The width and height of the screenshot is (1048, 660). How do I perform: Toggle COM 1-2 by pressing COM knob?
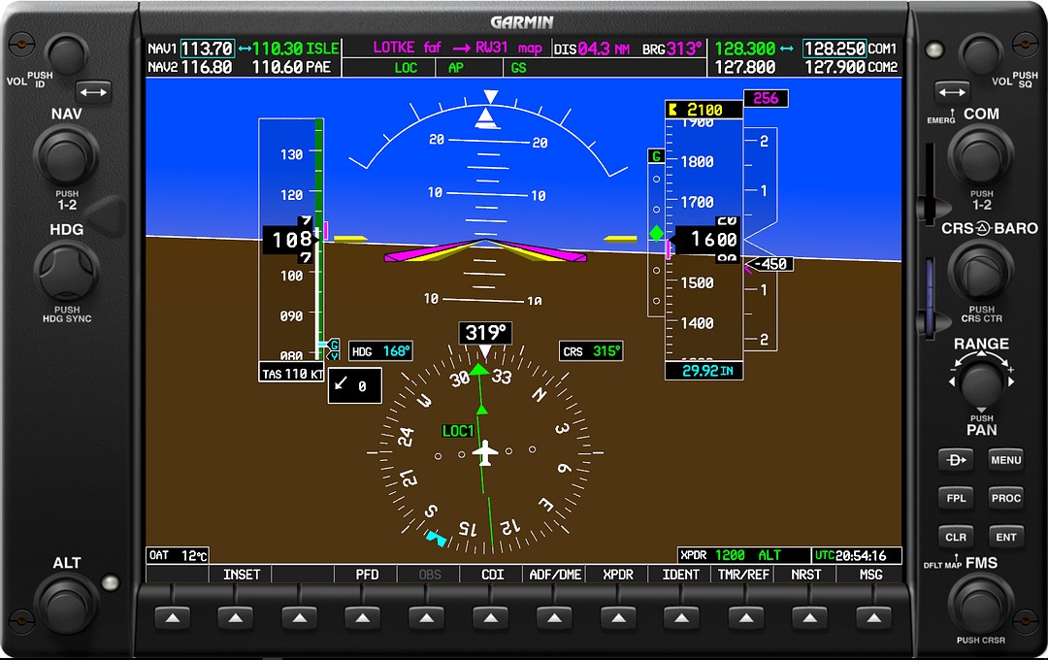(981, 155)
